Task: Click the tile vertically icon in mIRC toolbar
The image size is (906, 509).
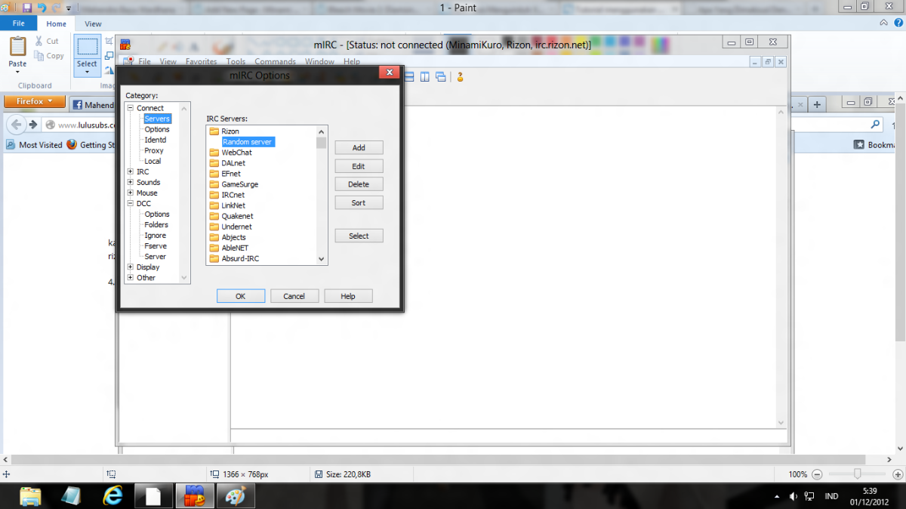Action: pos(425,76)
